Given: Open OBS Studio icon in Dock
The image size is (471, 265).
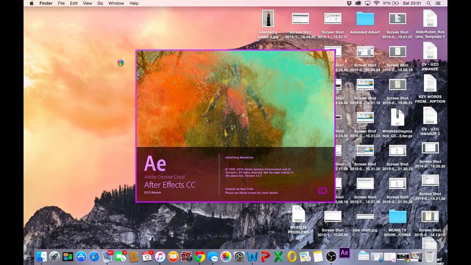Looking at the screenshot, I should click(x=331, y=257).
